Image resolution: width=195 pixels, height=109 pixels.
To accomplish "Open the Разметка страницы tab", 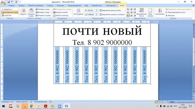I will 36,5.
